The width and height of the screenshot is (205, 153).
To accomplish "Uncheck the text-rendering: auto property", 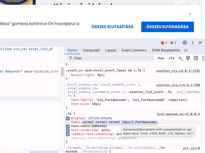I will (x=68, y=130).
